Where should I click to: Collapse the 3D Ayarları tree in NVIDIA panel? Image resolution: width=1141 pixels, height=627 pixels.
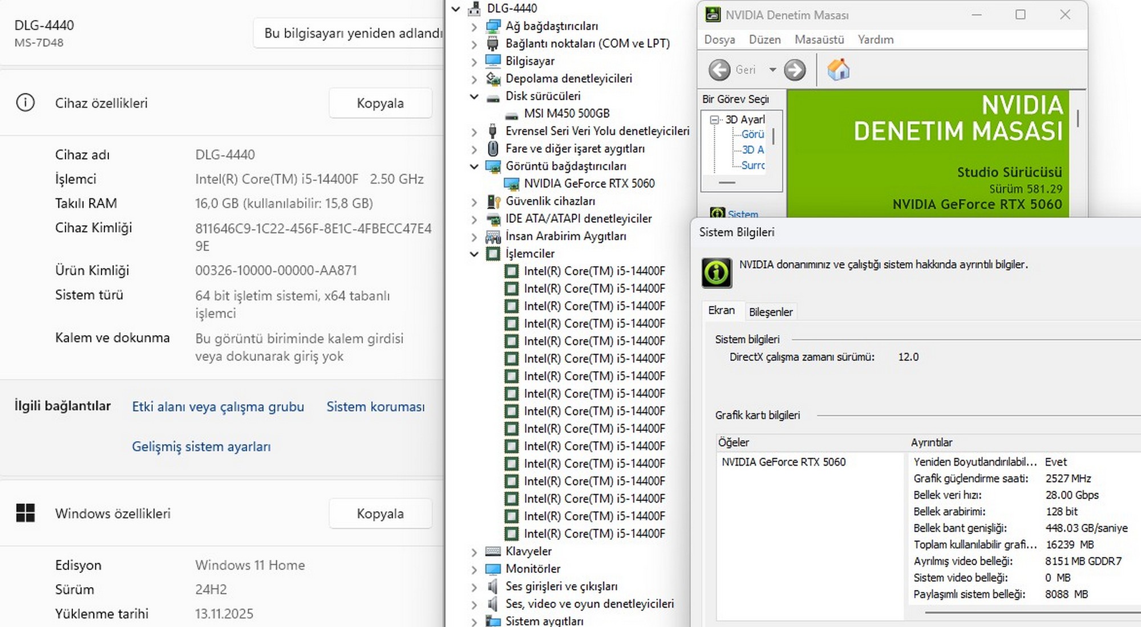714,120
